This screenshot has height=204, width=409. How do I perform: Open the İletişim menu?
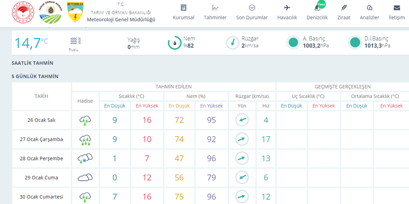click(397, 18)
